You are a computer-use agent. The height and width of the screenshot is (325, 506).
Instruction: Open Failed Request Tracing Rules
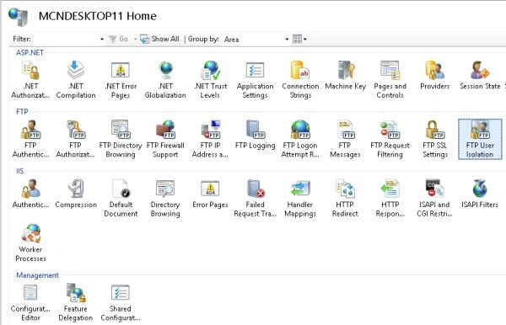click(x=255, y=198)
